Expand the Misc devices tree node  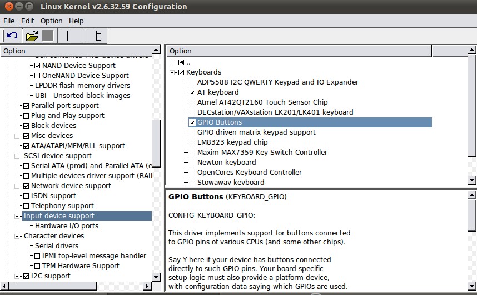pos(17,136)
